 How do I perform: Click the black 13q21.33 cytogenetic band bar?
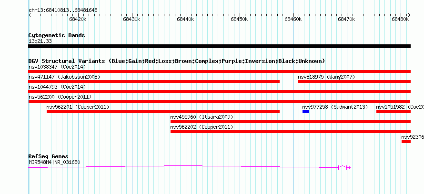219,46
